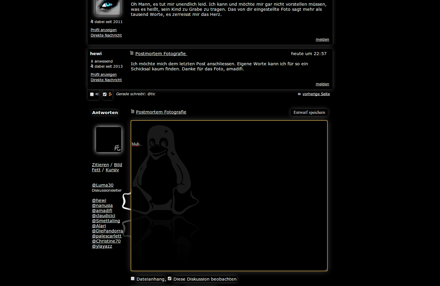This screenshot has width=440, height=286.
Task: Insert a quote with Zitieren
Action: (100, 165)
